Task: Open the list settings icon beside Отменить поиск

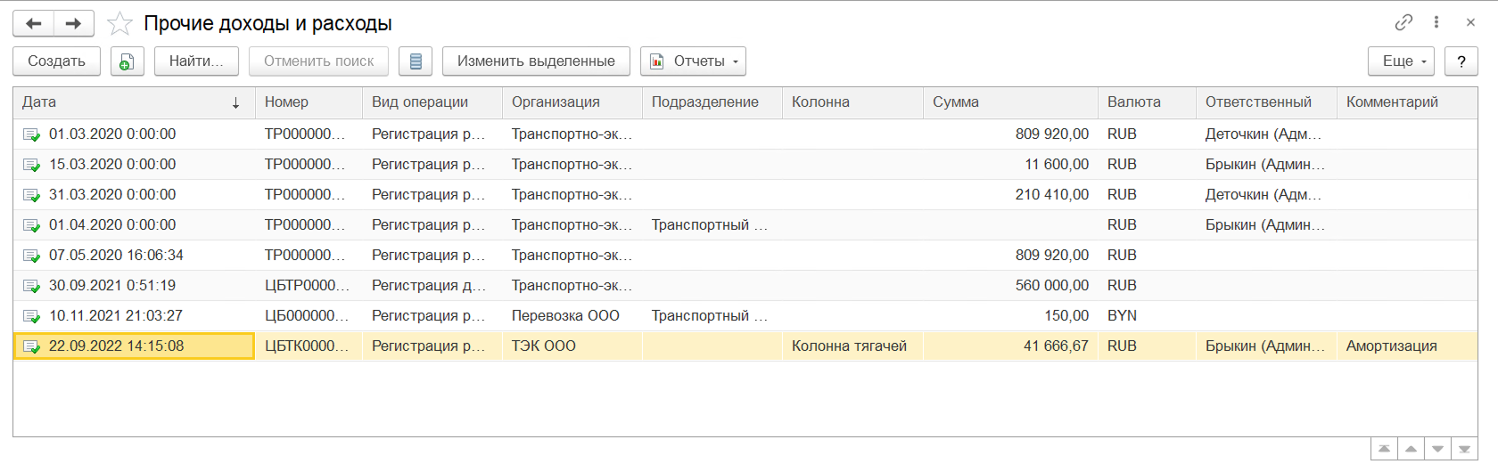Action: pos(416,61)
